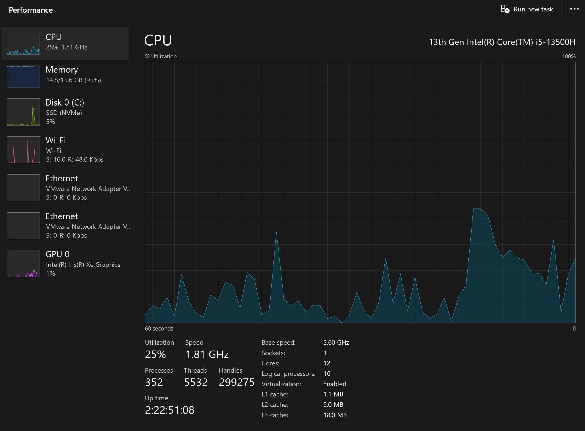Select the first Ethernet adapter thumbnail

(23, 188)
